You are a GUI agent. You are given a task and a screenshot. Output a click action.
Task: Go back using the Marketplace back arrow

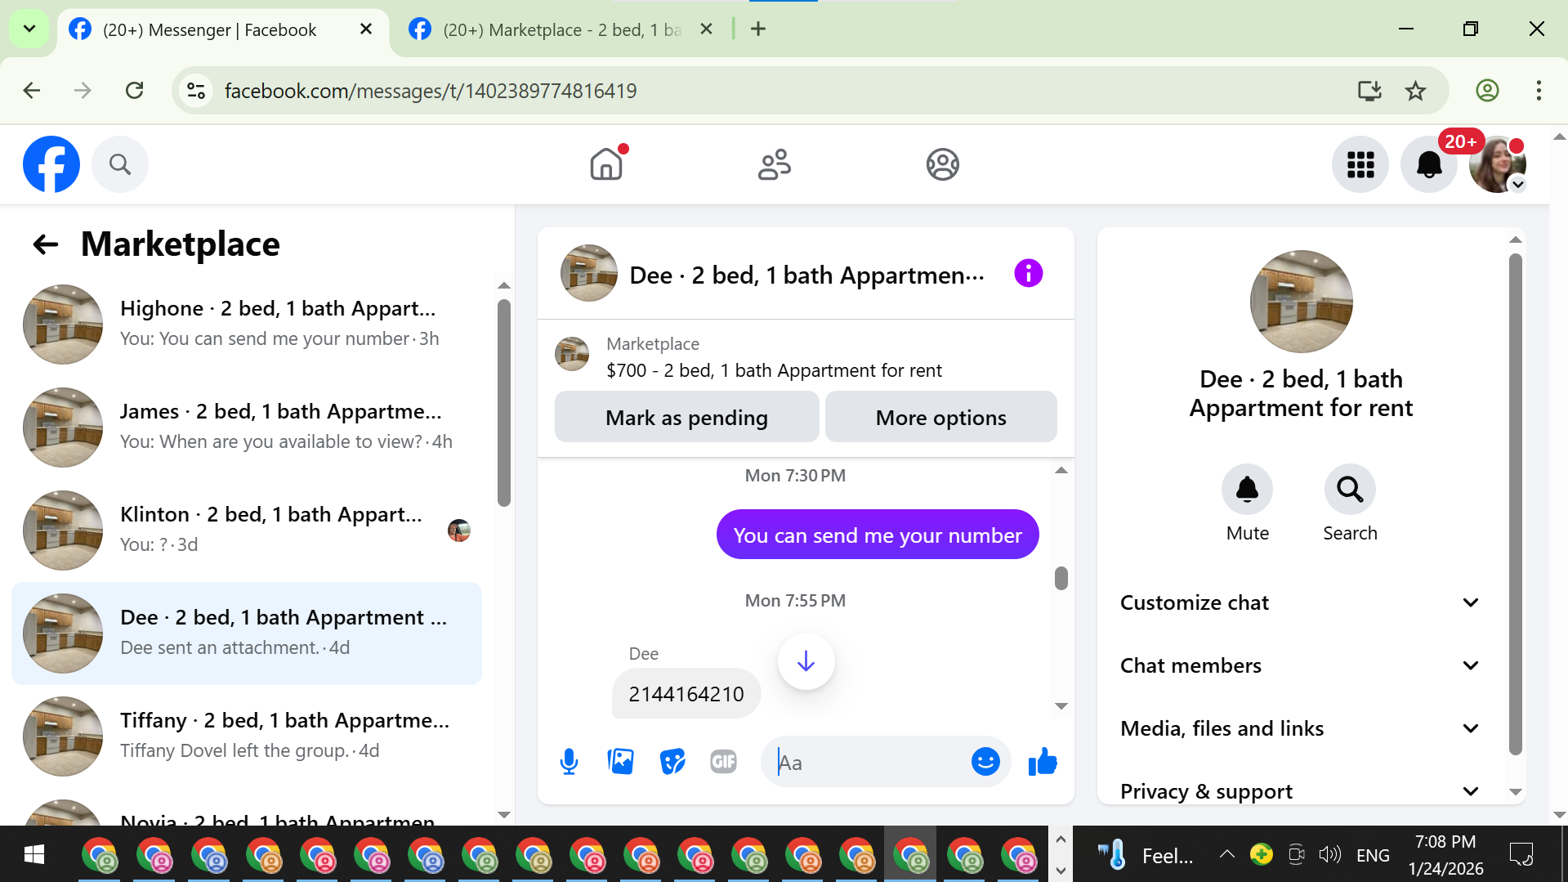tap(46, 244)
